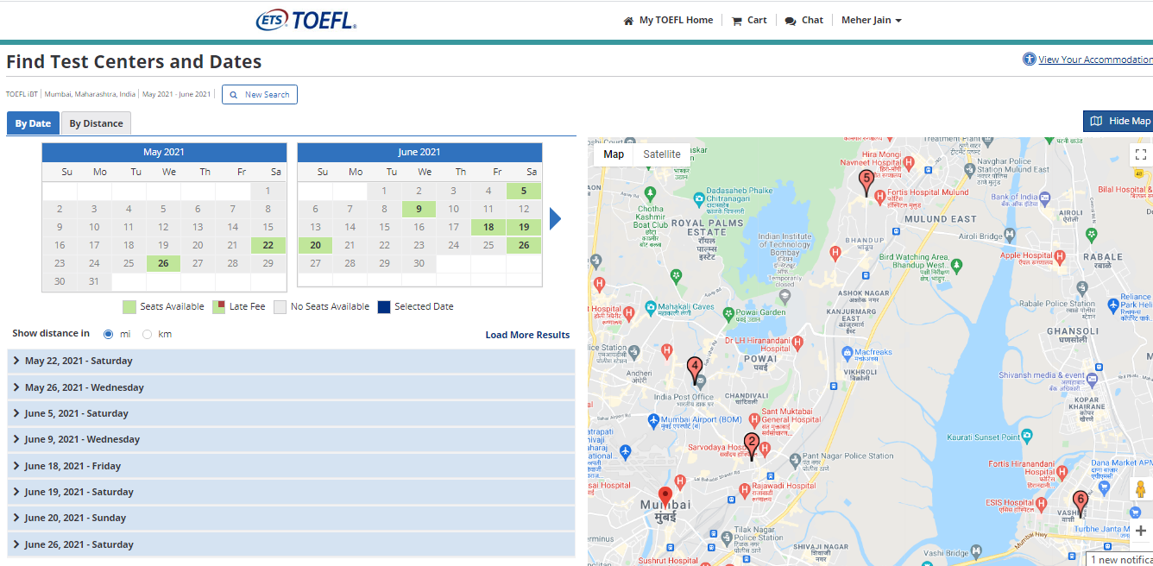
Task: Click test center map marker 4
Action: tap(695, 369)
